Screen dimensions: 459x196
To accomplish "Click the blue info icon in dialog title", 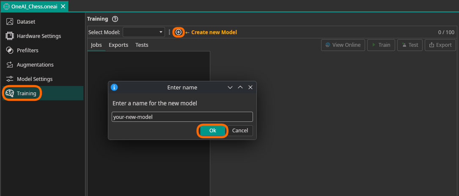I will (x=114, y=87).
